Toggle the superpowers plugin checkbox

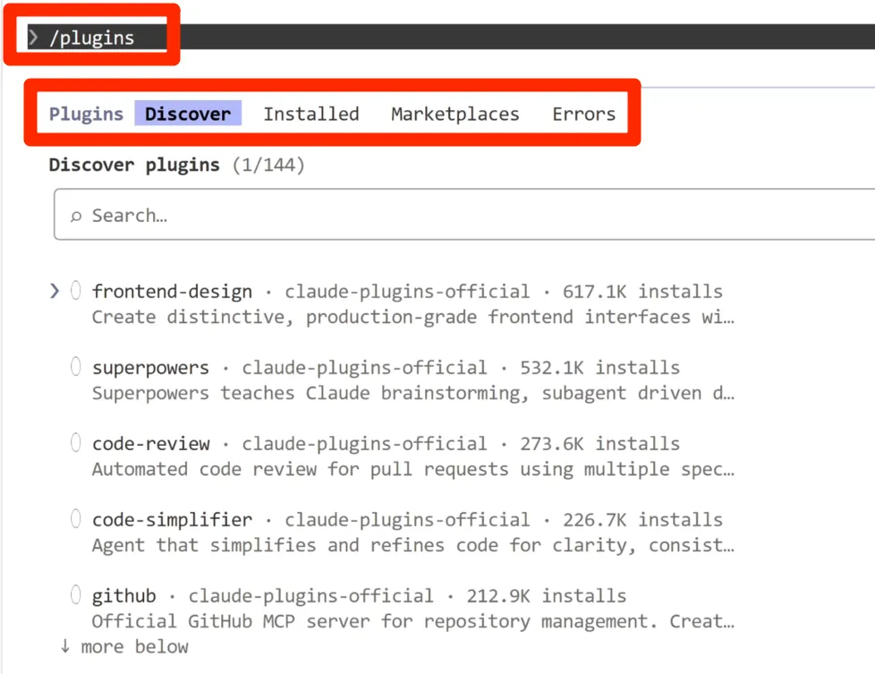tap(75, 366)
